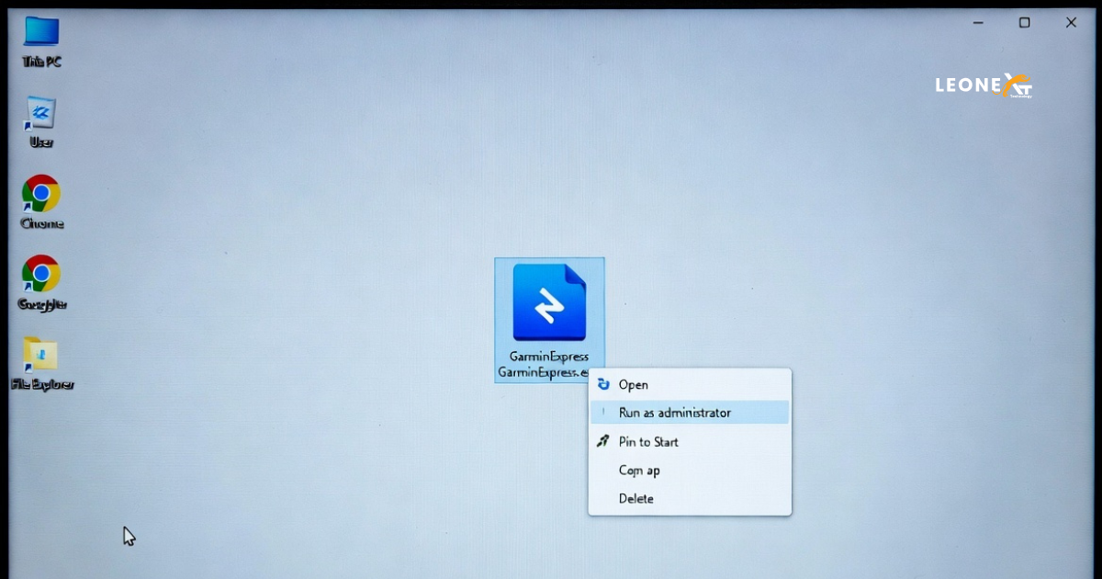Choose Delete from the context menu
The image size is (1102, 579).
[x=636, y=499]
